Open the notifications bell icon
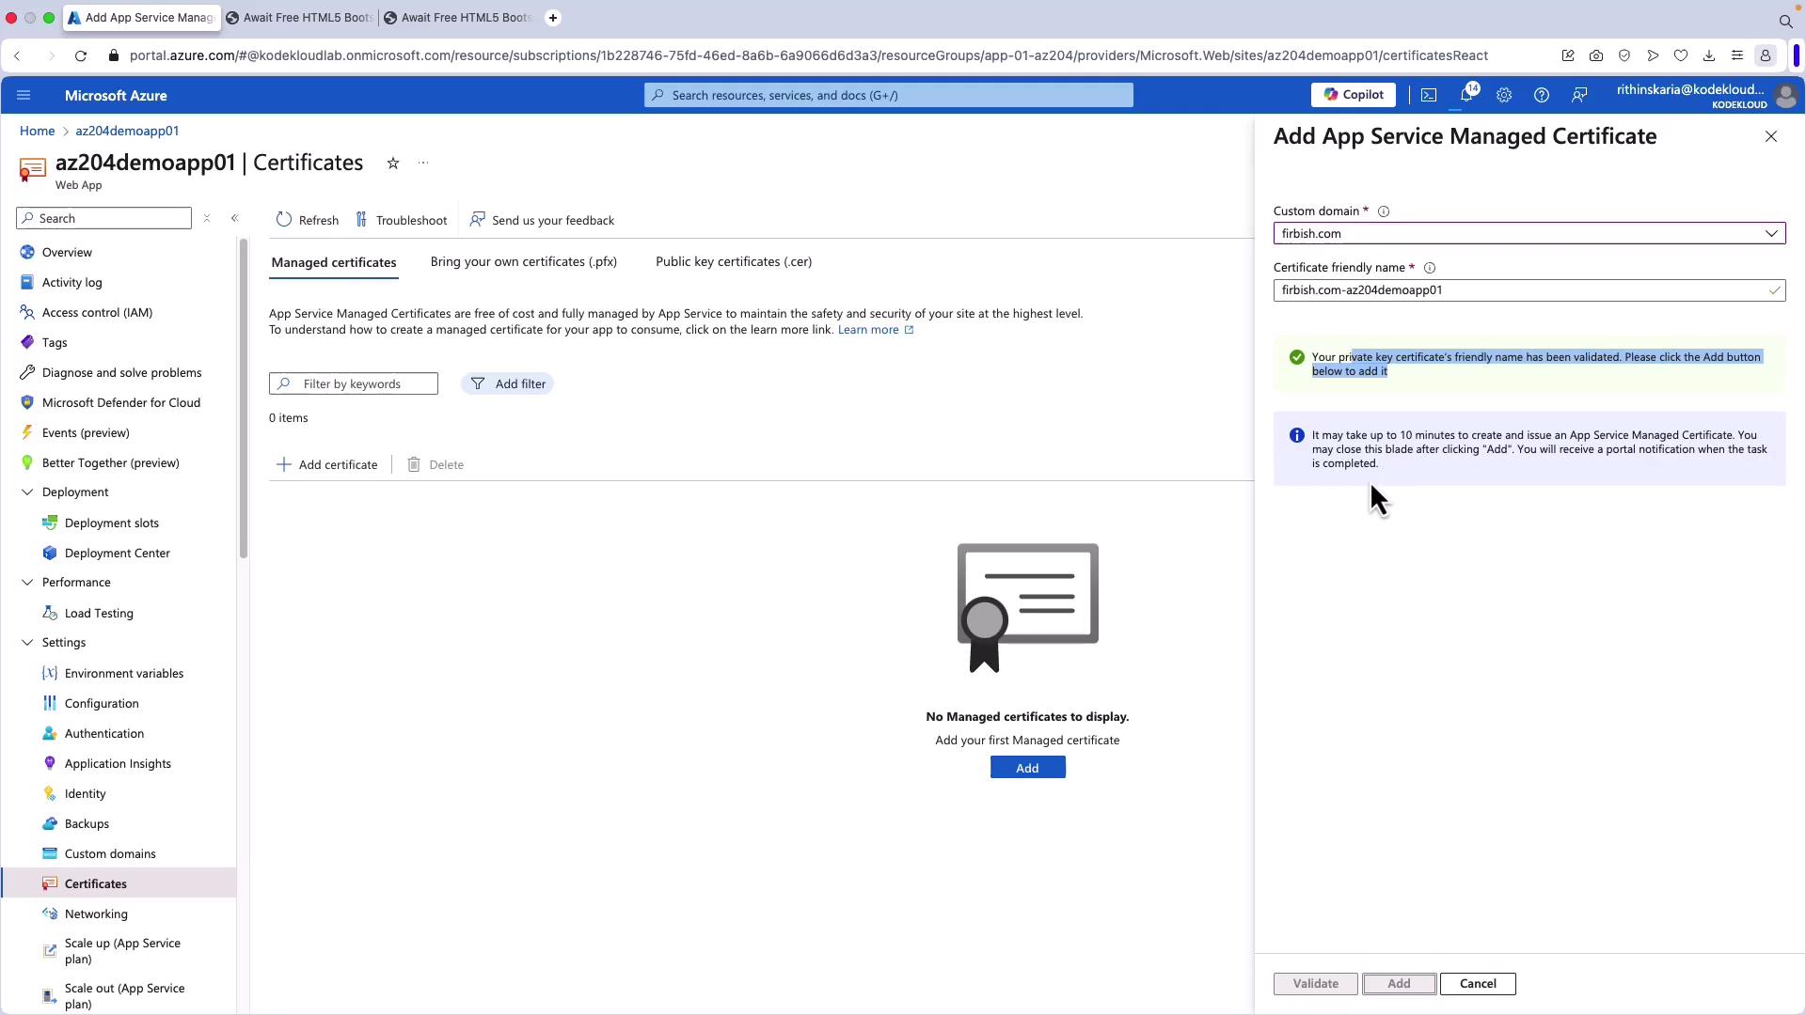The image size is (1806, 1015). [x=1465, y=95]
